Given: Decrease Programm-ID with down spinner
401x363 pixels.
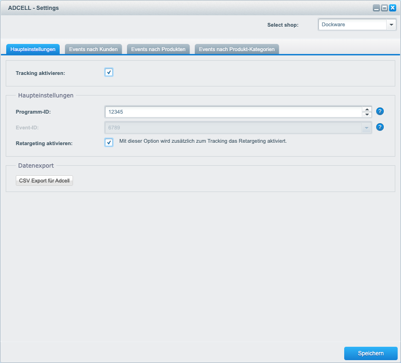Looking at the screenshot, I should 367,115.
